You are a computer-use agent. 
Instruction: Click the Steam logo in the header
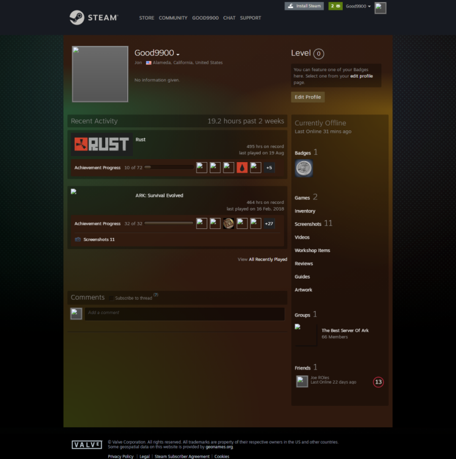point(94,18)
